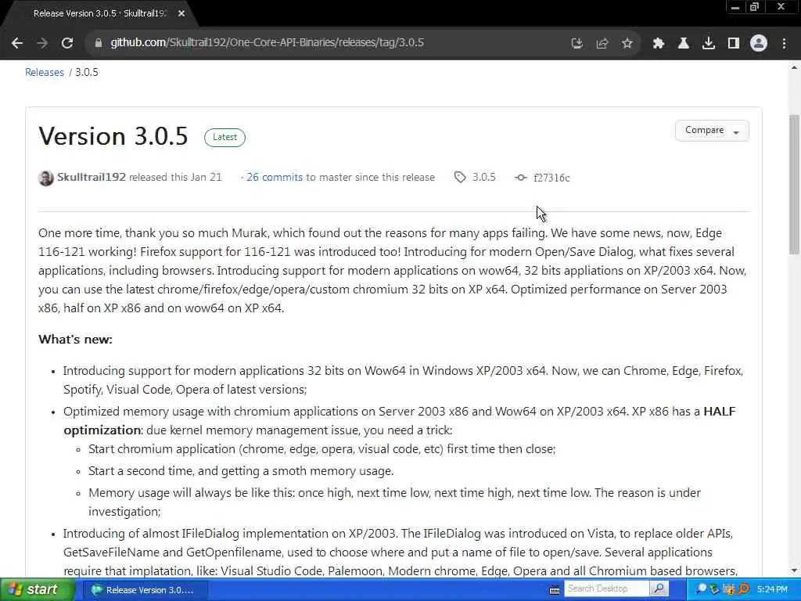Screen dimensions: 801x601
Task: Select Release Version 3.0 taskbar button
Action: click(144, 590)
